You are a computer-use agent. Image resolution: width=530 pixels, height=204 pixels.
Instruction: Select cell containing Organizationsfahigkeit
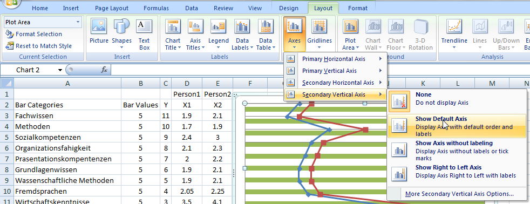pos(67,148)
